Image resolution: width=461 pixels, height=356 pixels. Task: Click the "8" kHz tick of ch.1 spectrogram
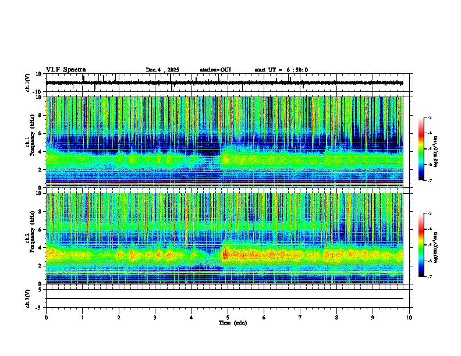point(41,115)
